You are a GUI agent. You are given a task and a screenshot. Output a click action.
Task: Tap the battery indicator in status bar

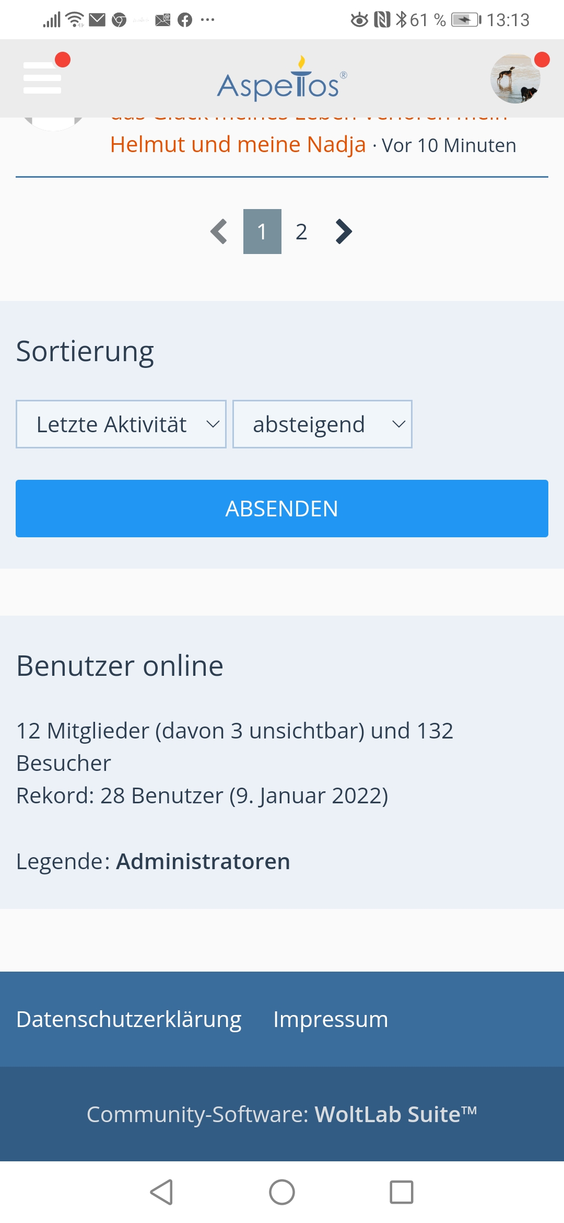[466, 20]
